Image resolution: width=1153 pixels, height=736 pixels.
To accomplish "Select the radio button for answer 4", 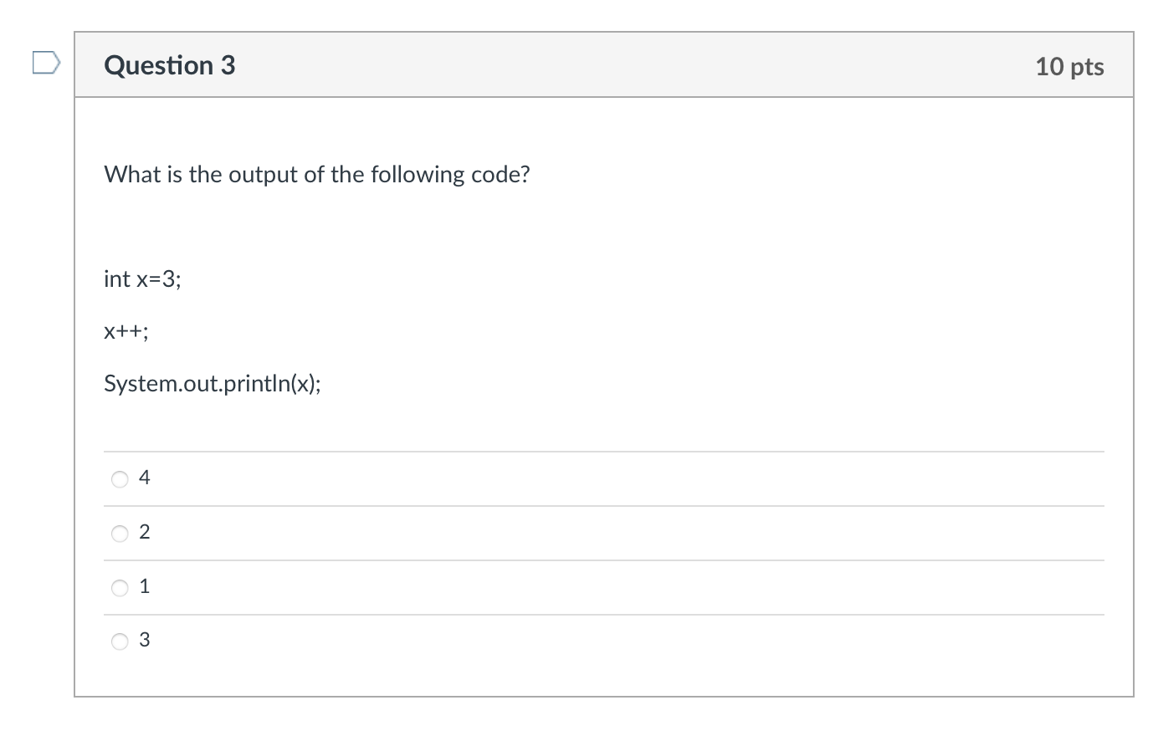I will click(120, 479).
